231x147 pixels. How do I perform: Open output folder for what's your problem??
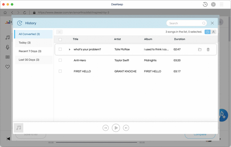coord(200,49)
